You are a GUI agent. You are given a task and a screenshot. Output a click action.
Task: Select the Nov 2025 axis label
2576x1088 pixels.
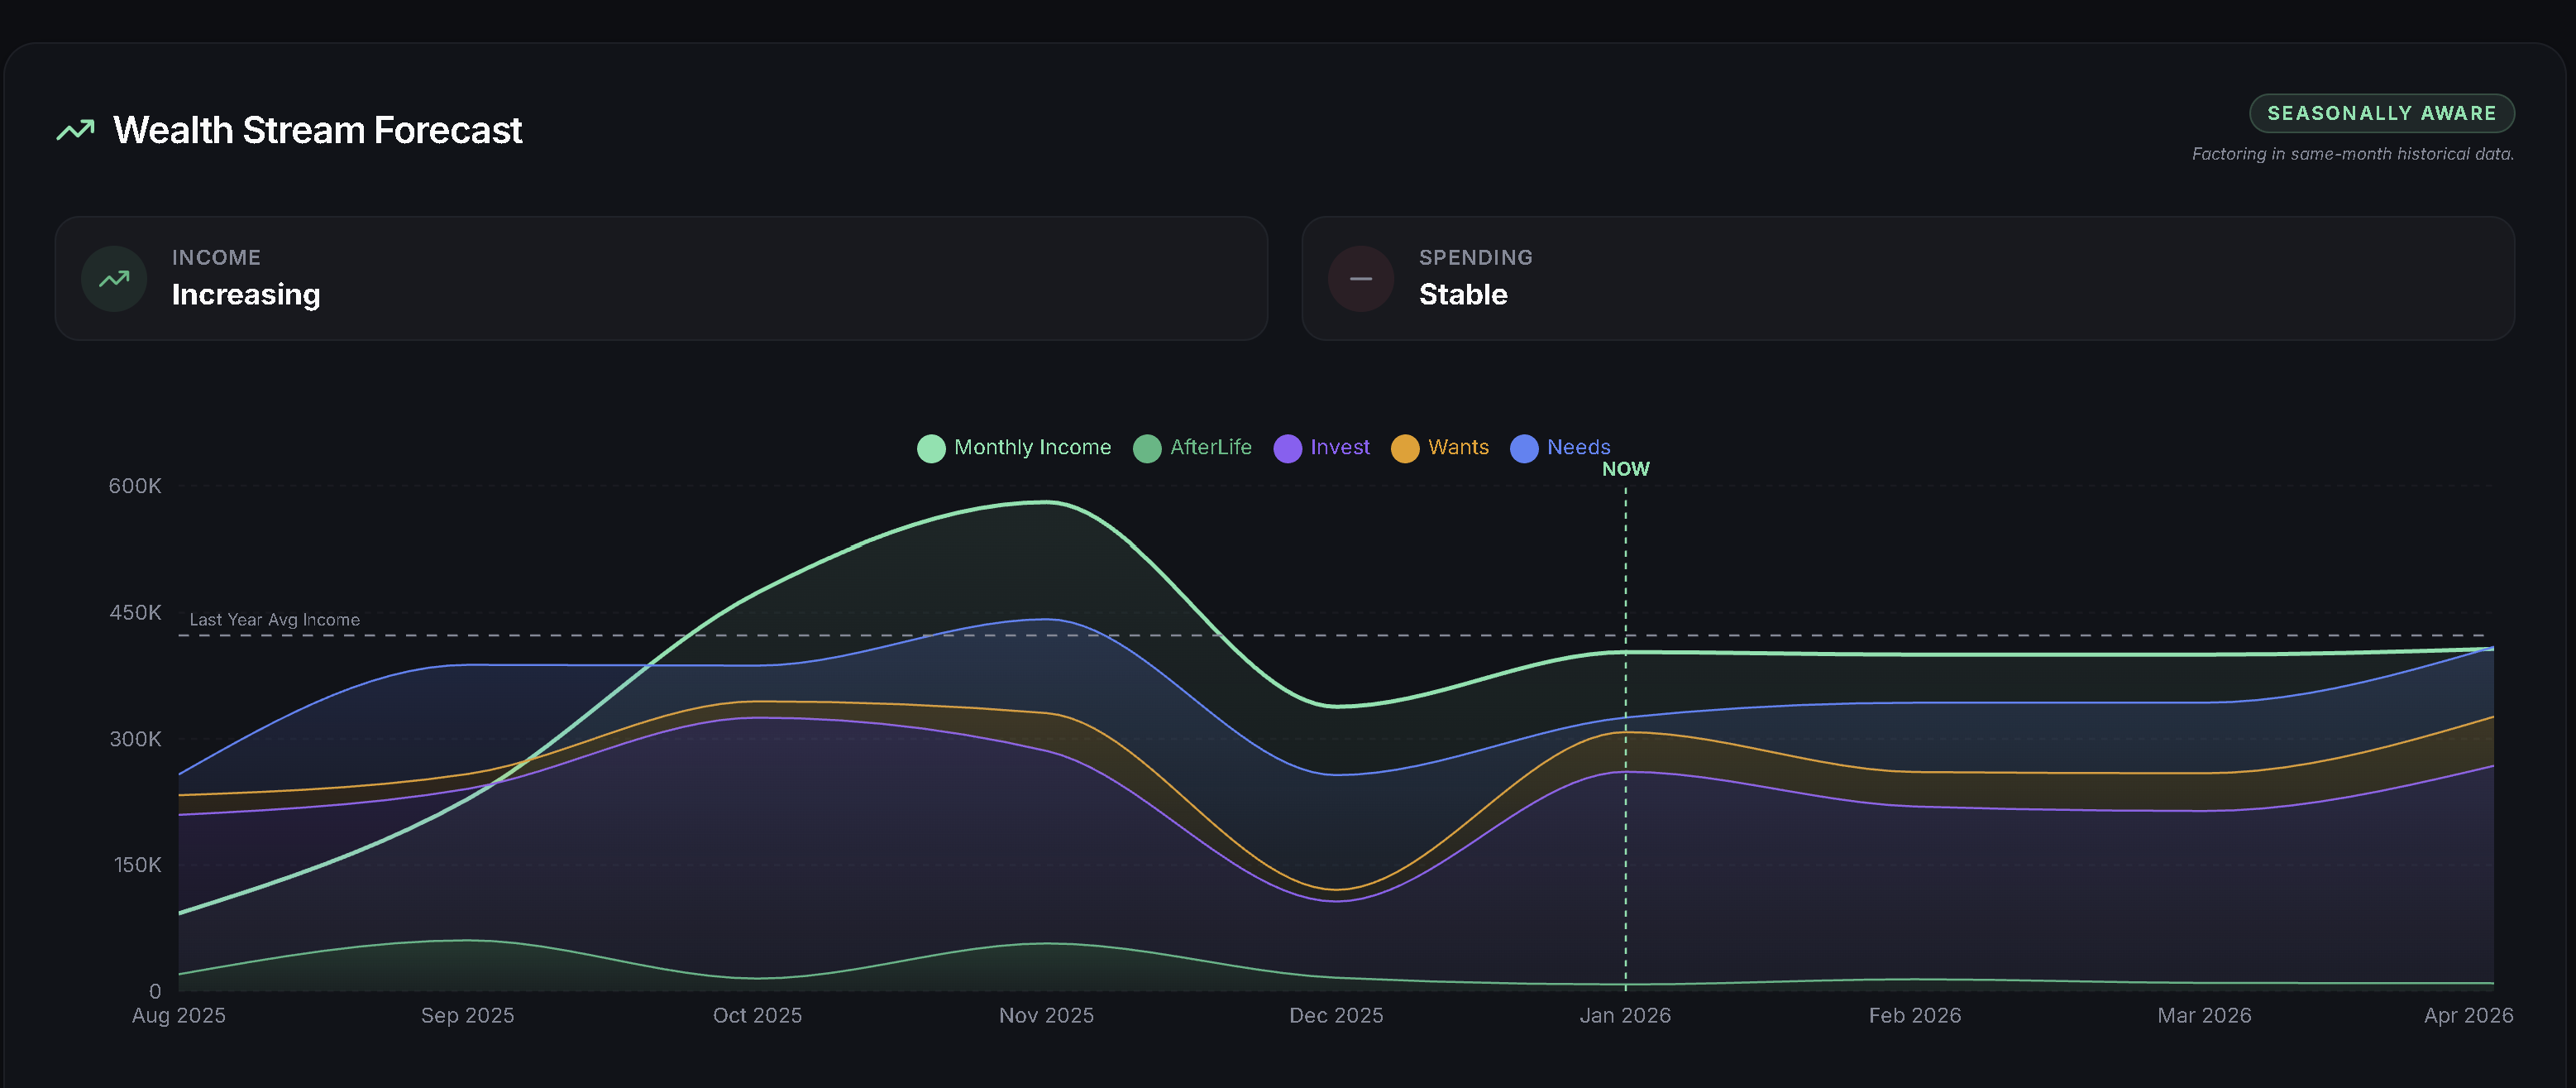[x=1046, y=1015]
